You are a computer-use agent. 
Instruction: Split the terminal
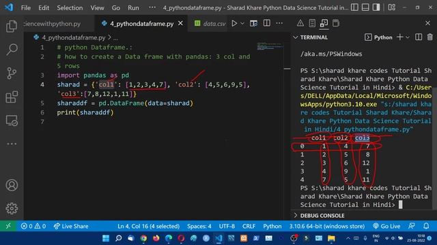(419, 37)
